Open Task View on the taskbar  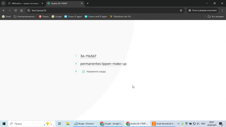(x=59, y=124)
